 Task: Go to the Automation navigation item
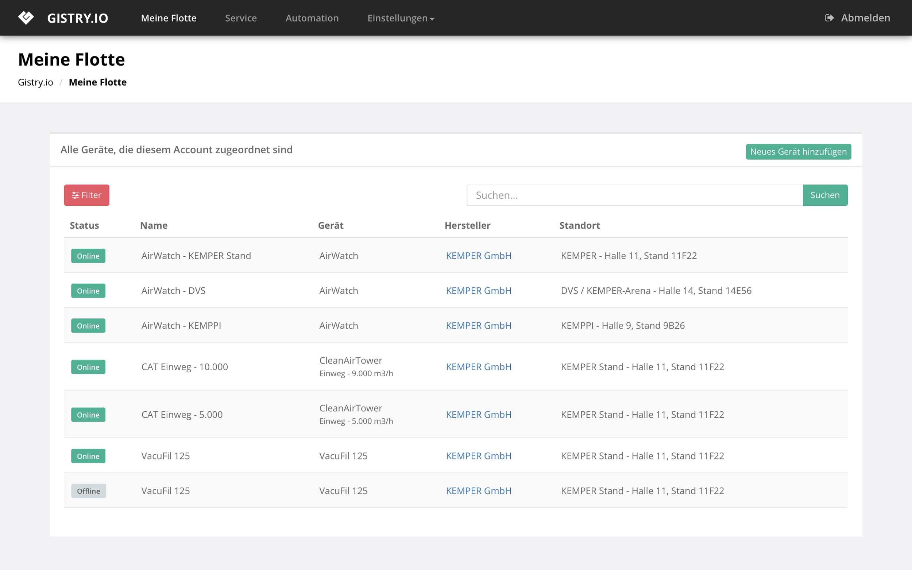click(312, 18)
